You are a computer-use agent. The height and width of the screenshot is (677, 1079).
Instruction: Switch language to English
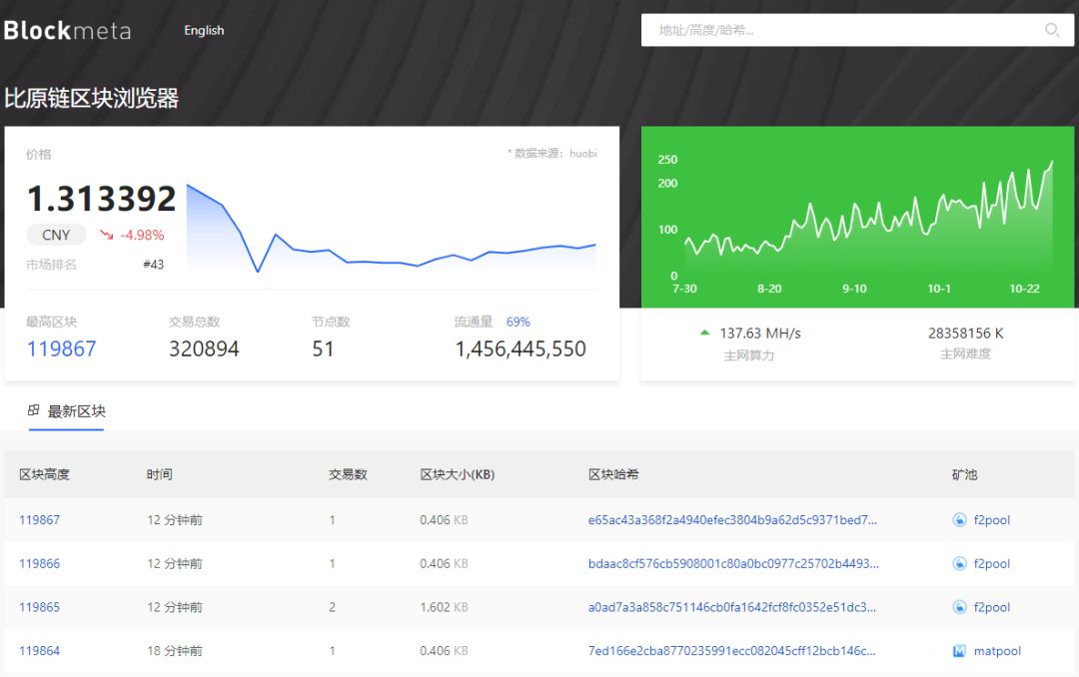point(204,31)
